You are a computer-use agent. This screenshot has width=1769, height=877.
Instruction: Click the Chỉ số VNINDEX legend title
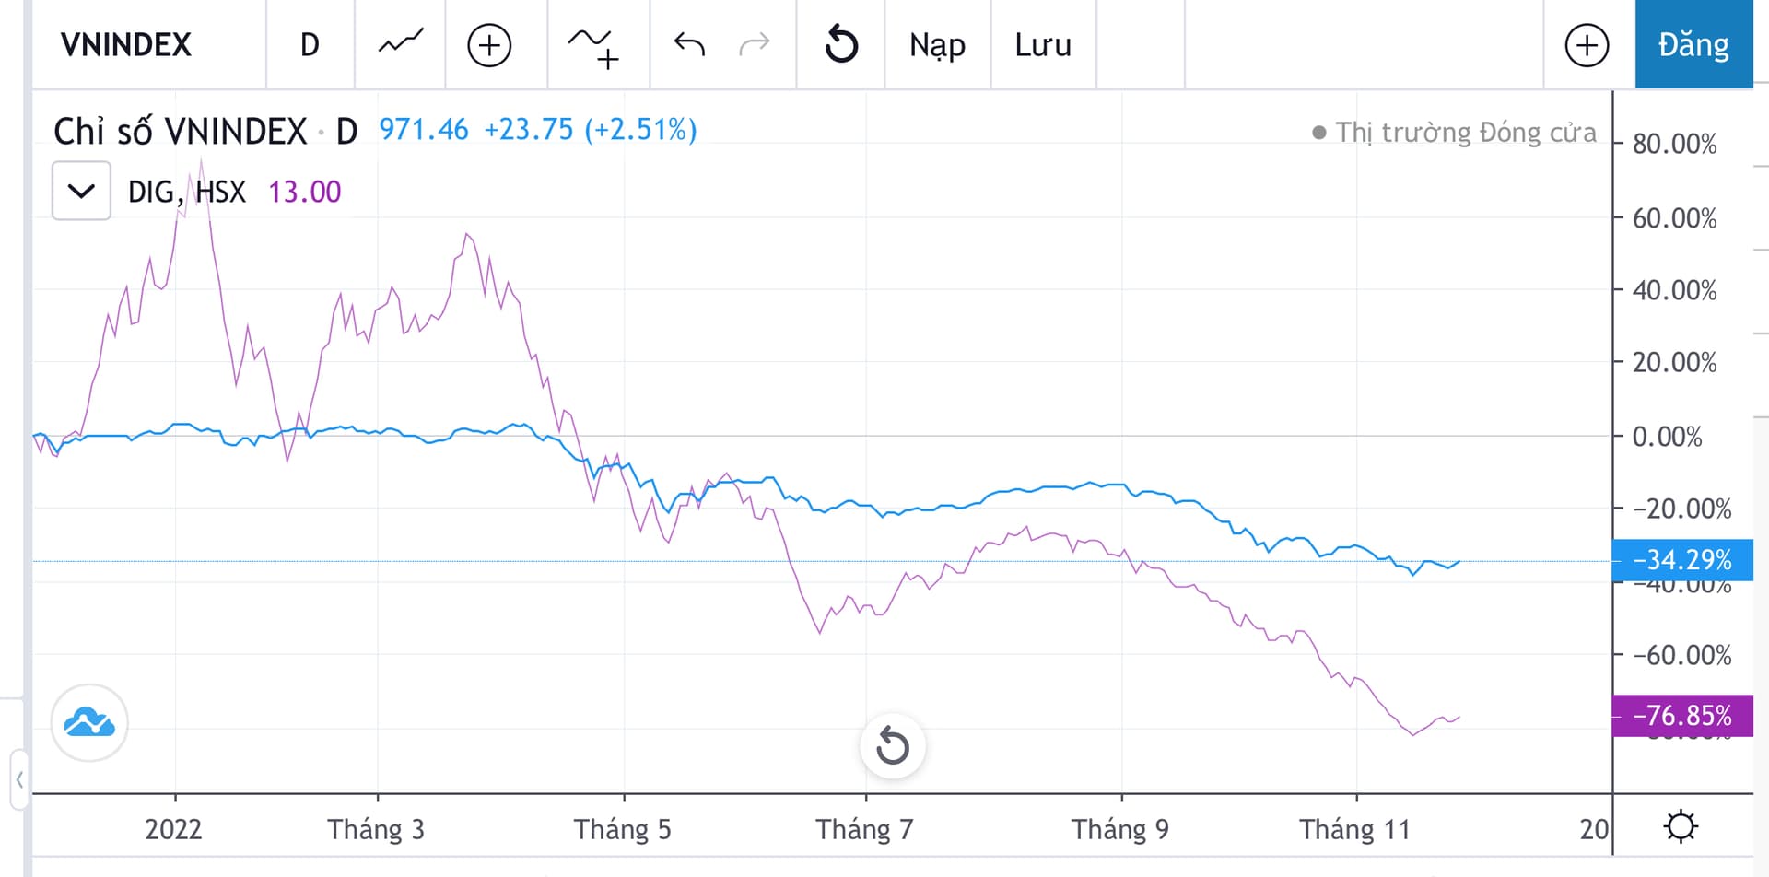[180, 132]
